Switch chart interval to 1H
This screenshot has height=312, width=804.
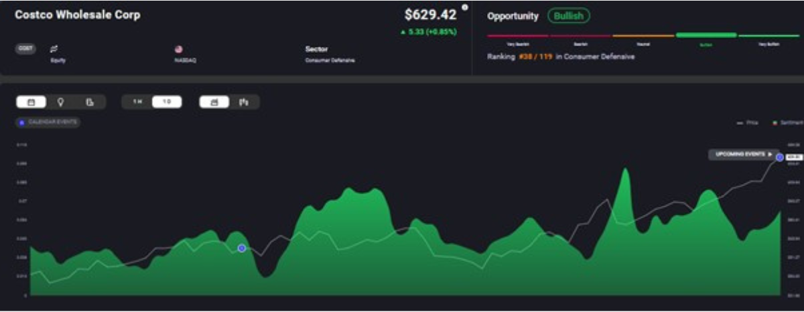137,102
